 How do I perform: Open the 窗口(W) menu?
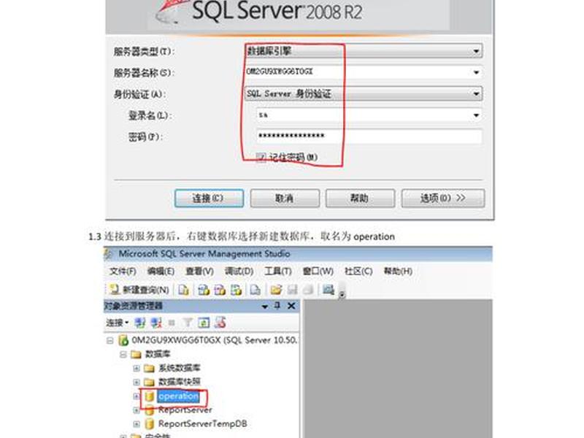pyautogui.click(x=318, y=271)
